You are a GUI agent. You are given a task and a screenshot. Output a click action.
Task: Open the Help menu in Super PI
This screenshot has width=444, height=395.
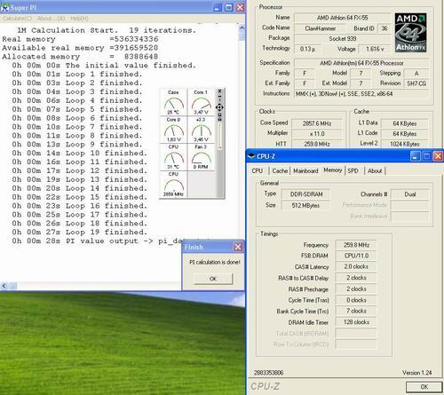point(79,19)
